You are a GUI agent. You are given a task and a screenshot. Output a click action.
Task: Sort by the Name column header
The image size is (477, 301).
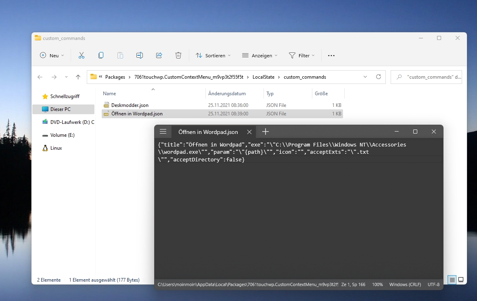tap(153, 93)
